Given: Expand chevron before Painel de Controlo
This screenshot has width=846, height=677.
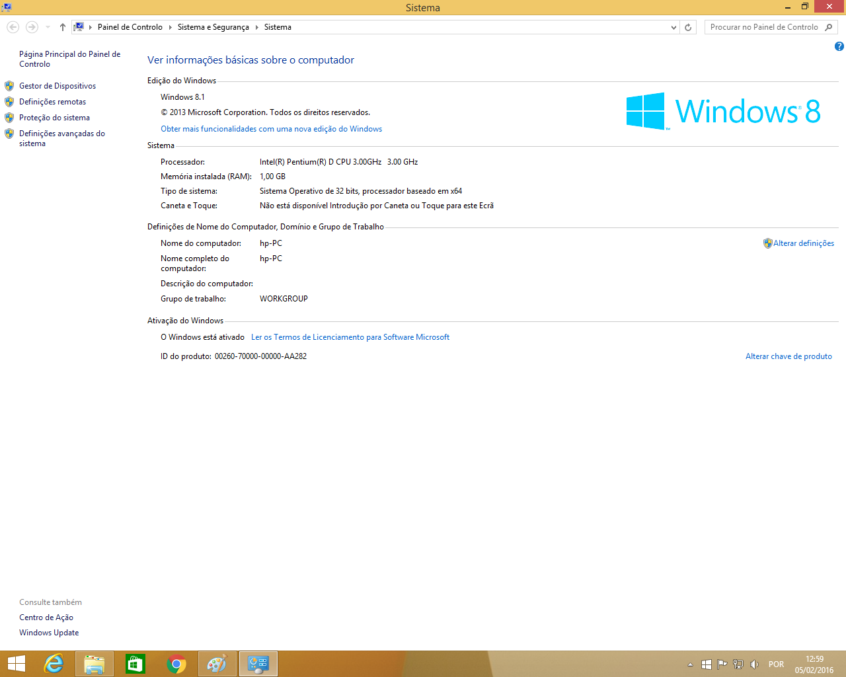Looking at the screenshot, I should (x=91, y=27).
